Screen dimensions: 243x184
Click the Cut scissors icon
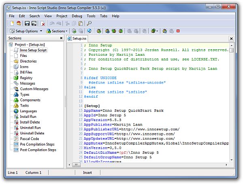coord(67,23)
